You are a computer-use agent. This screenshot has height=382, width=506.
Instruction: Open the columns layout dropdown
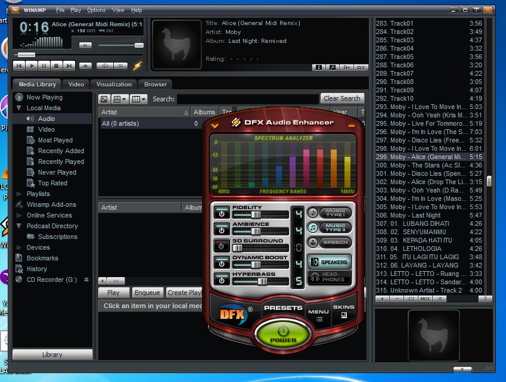[x=139, y=99]
